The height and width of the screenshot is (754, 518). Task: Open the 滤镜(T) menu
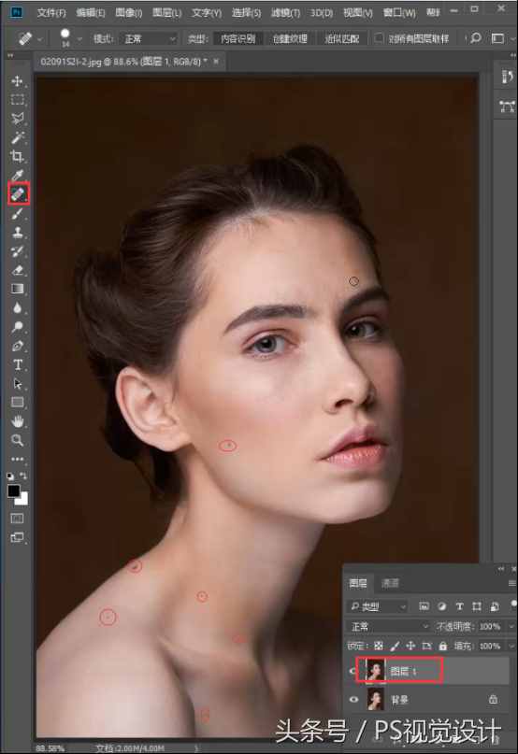[x=285, y=12]
